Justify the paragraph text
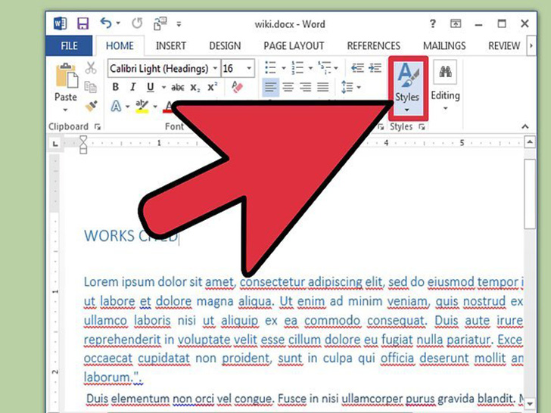The width and height of the screenshot is (551, 413). pos(323,87)
